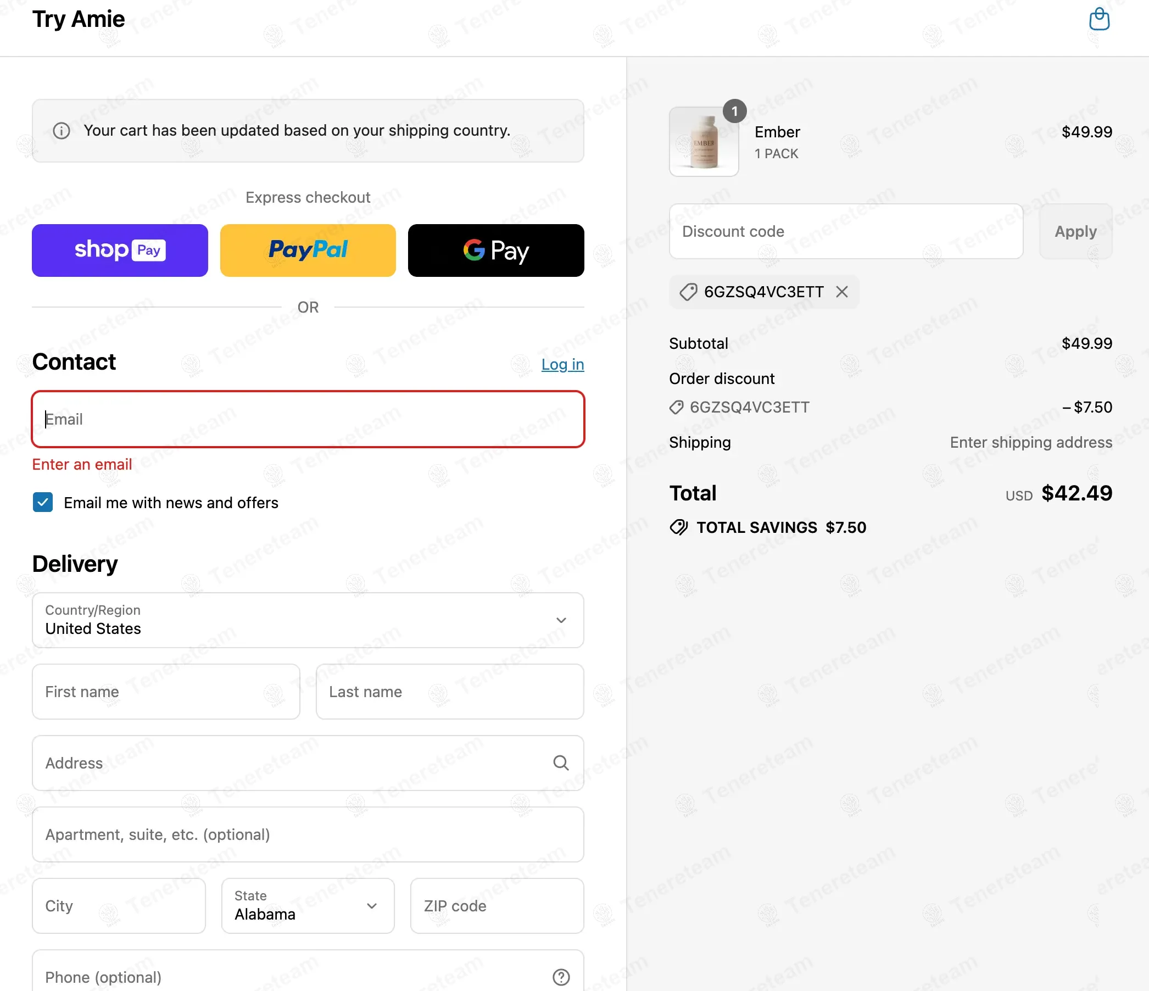
Task: Click the 'Express checkout' heading text
Action: [308, 197]
